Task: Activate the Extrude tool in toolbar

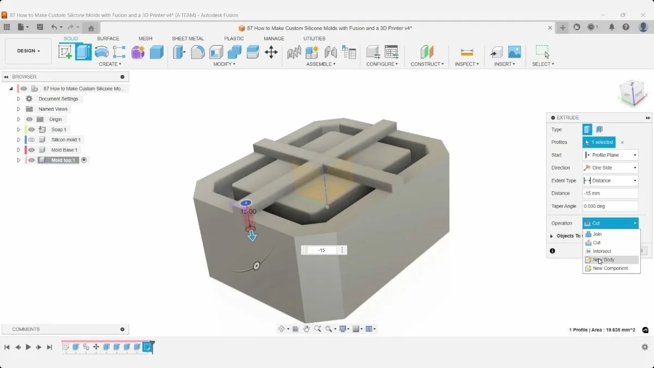Action: (83, 52)
